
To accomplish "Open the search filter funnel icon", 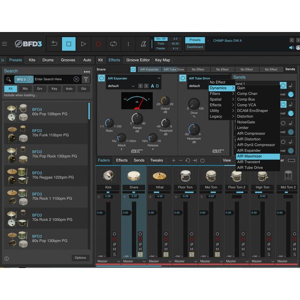I will [86, 79].
